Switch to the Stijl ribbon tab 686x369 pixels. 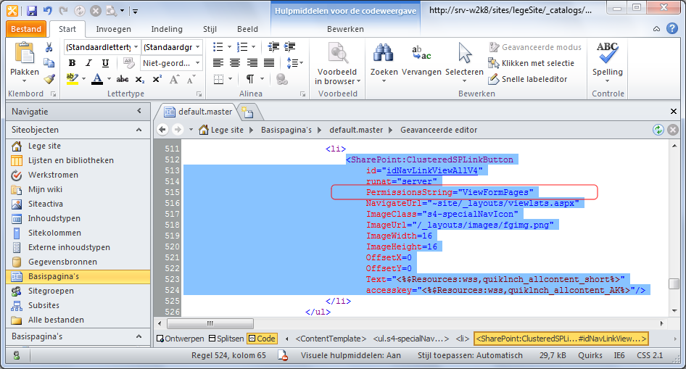click(x=210, y=29)
